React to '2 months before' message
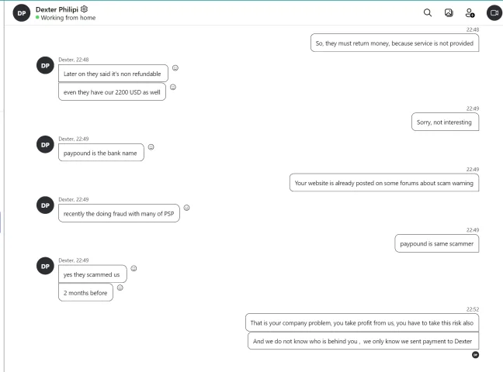 coord(120,288)
